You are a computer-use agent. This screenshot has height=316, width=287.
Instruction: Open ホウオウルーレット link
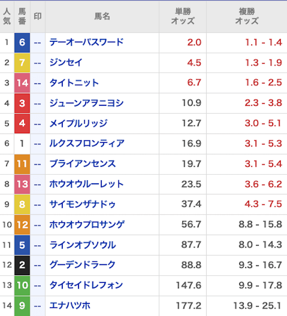pos(86,184)
